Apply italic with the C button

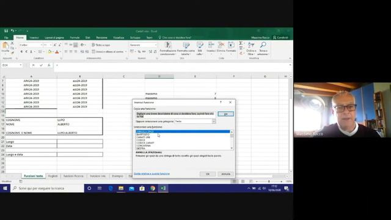tap(26, 51)
